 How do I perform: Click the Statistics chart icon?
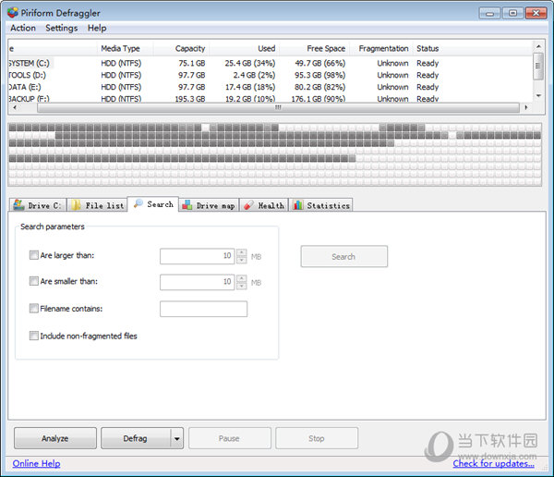(298, 205)
